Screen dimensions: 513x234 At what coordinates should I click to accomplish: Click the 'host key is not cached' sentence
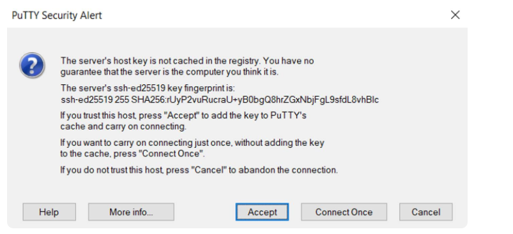click(187, 61)
